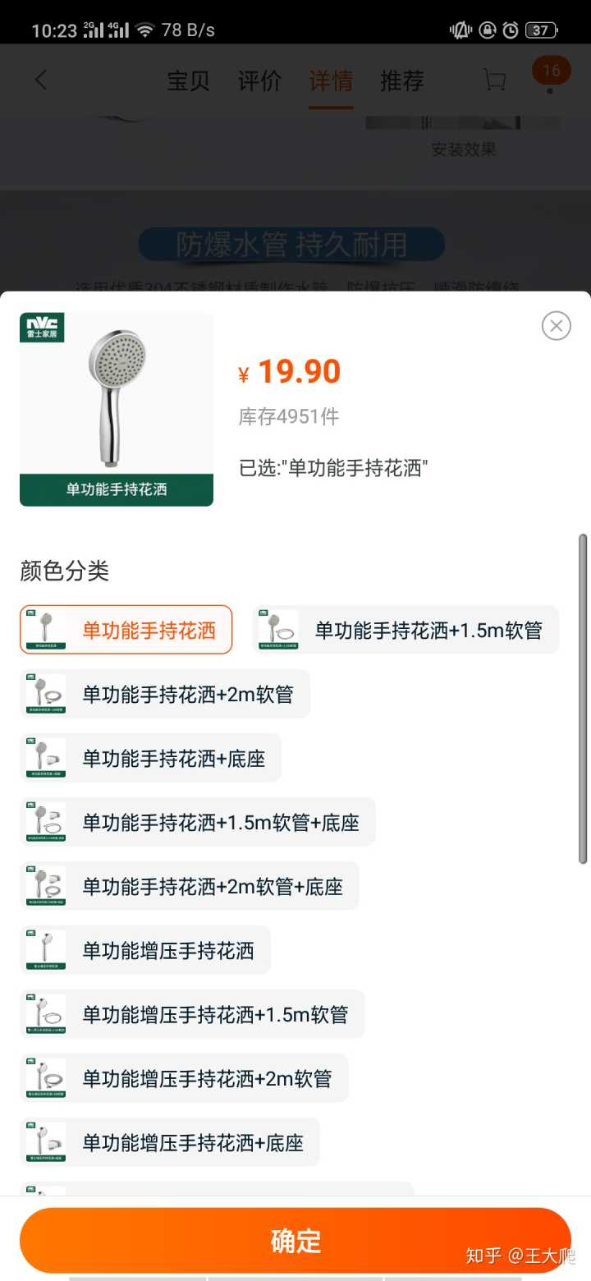Close the product options popup
The height and width of the screenshot is (1281, 591).
(556, 326)
